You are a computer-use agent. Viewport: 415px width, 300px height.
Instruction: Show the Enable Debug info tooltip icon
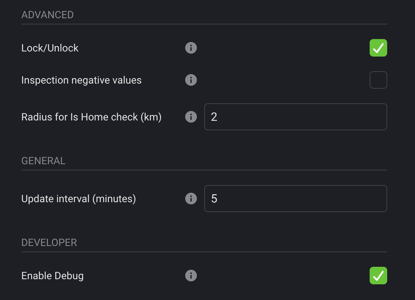[191, 276]
